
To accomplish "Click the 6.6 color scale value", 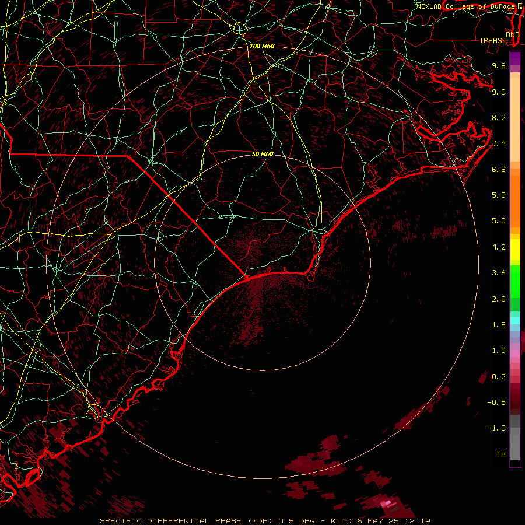I will pyautogui.click(x=499, y=169).
